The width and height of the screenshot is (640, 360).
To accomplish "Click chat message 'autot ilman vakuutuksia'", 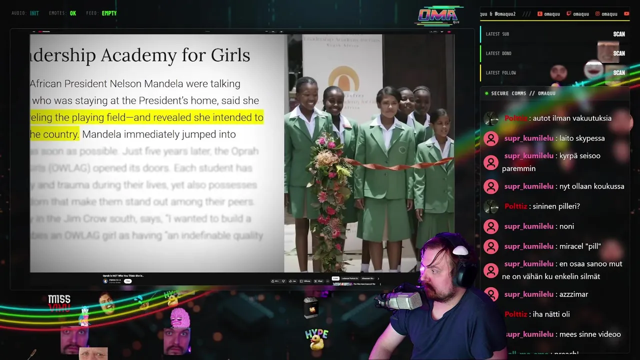I will 572,118.
